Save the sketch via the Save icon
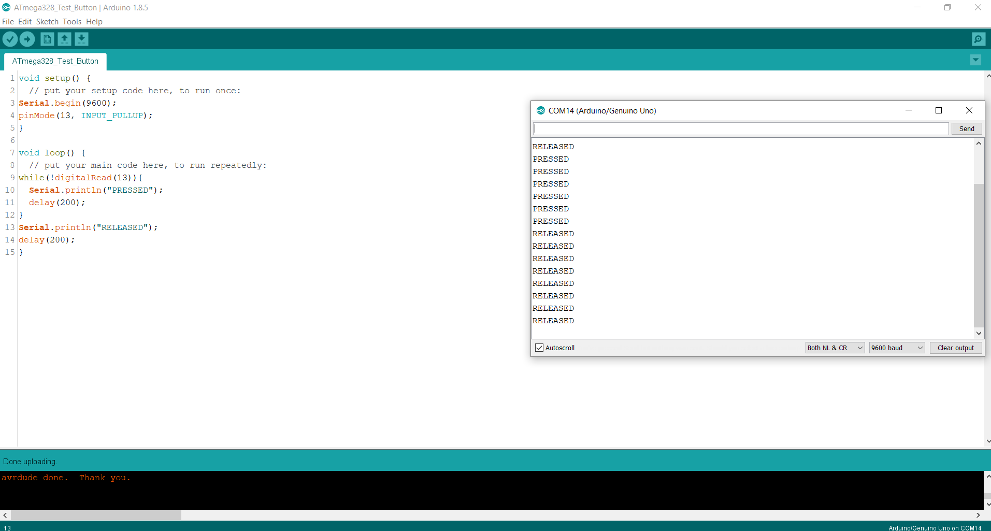Image resolution: width=991 pixels, height=531 pixels. (x=82, y=39)
